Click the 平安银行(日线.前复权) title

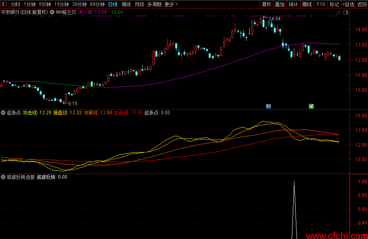pyautogui.click(x=25, y=12)
